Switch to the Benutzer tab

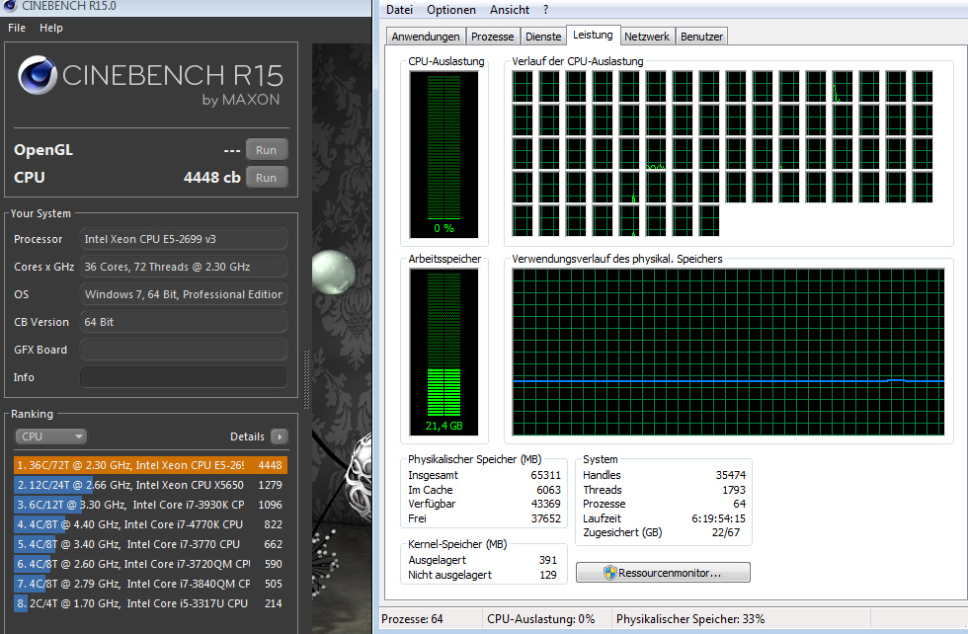701,37
